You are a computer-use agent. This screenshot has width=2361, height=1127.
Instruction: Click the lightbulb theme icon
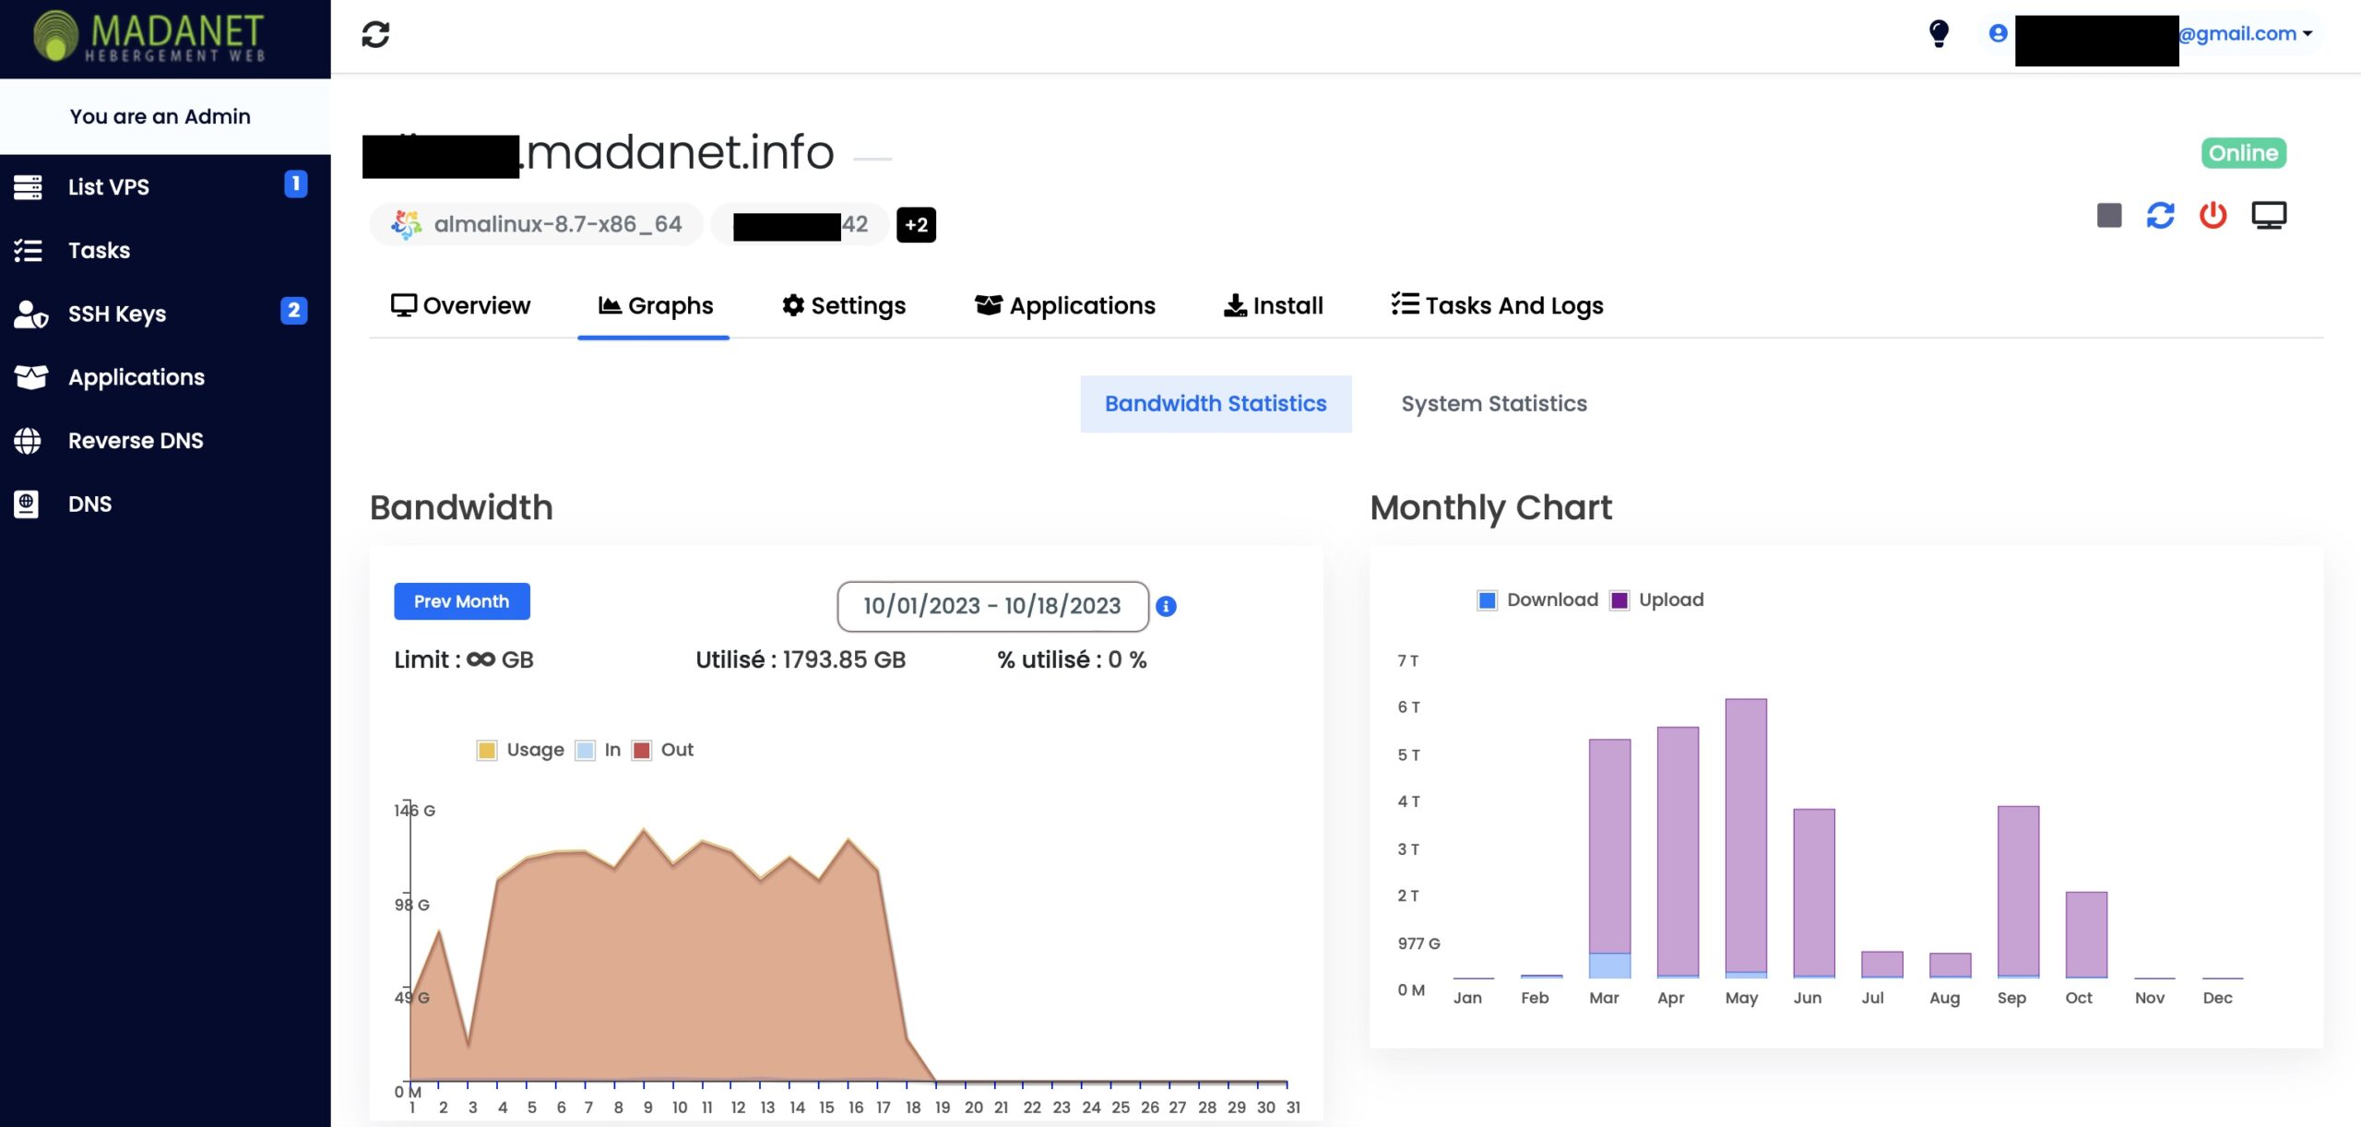(x=1939, y=33)
